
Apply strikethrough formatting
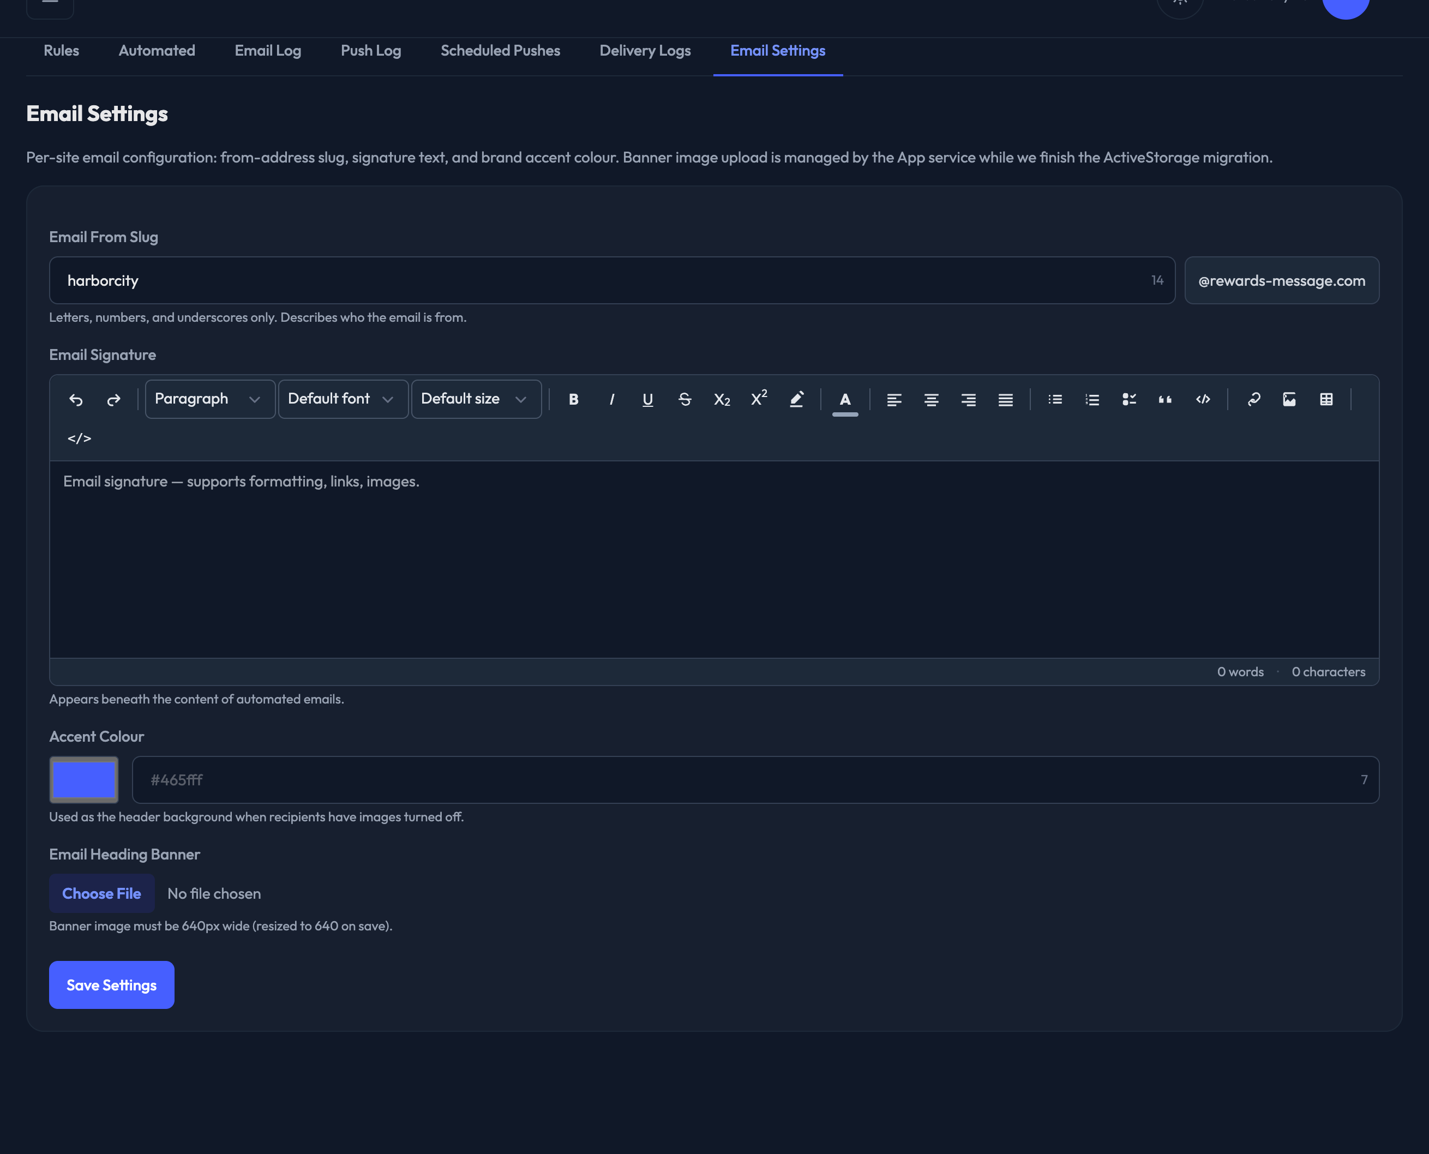685,400
